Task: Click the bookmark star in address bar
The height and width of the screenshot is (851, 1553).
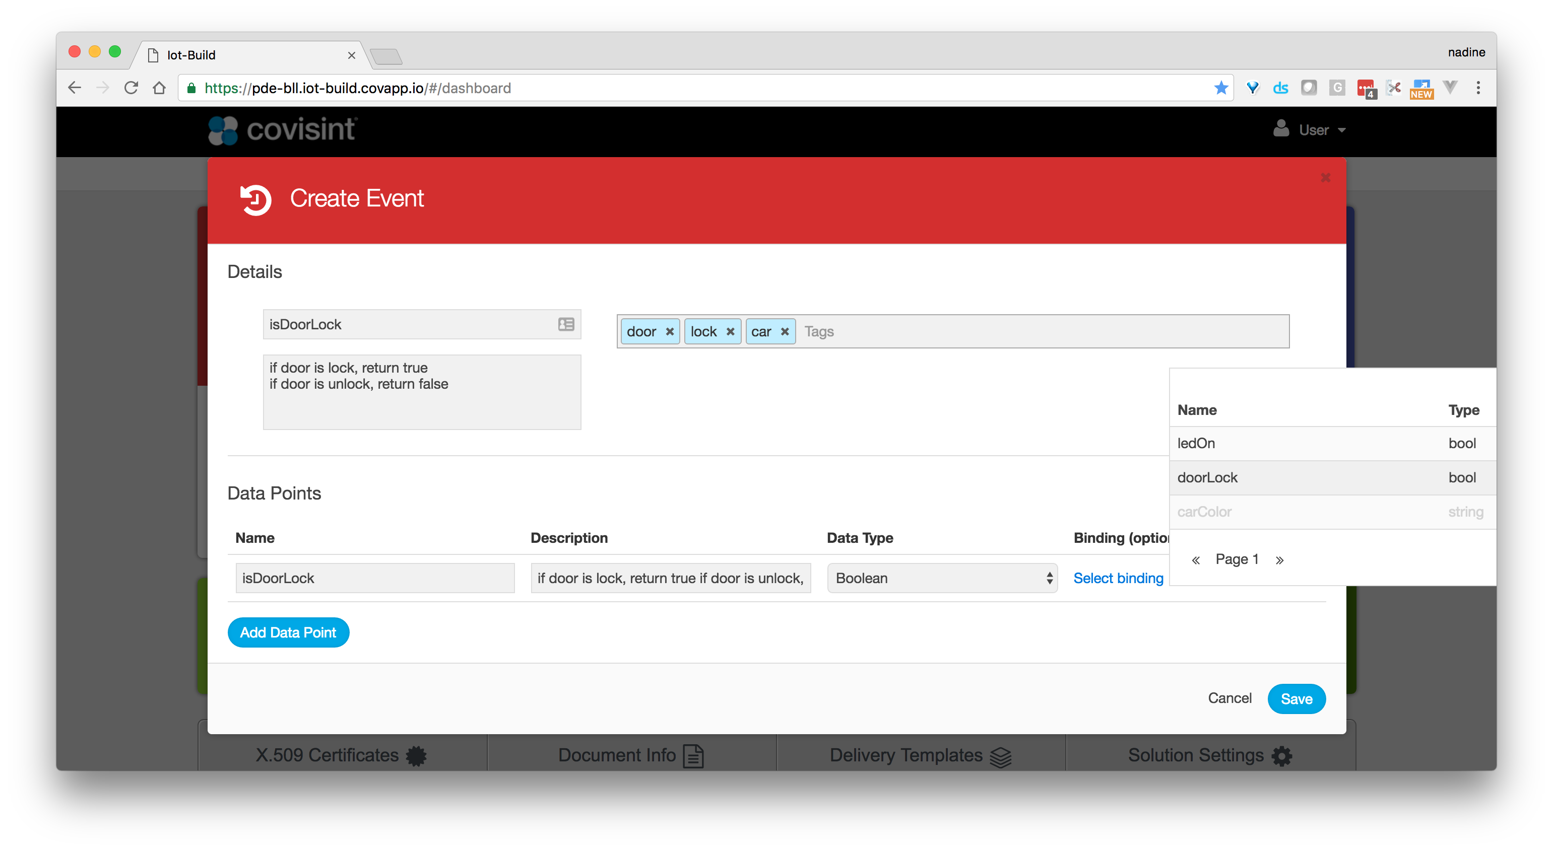Action: (x=1221, y=88)
